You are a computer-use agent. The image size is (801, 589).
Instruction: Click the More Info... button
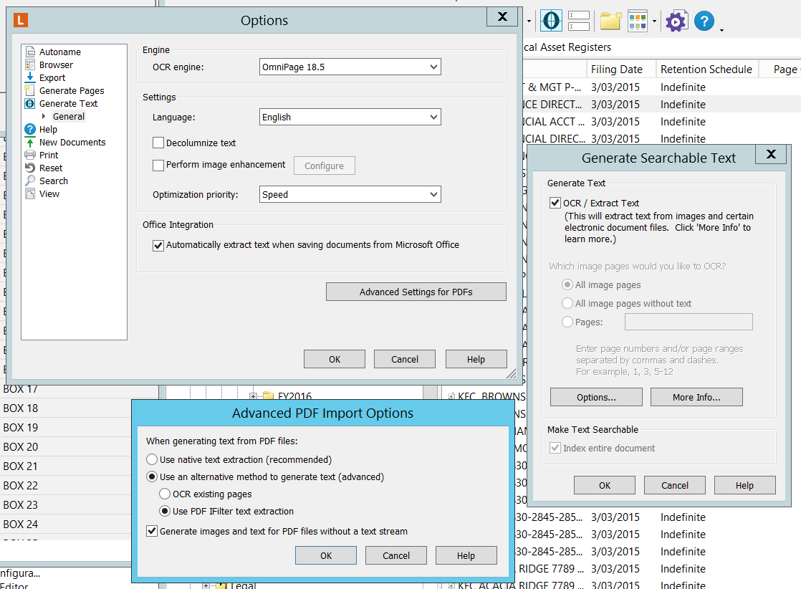pyautogui.click(x=696, y=398)
